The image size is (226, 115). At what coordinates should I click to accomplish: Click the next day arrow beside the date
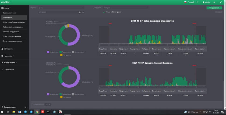pyautogui.click(x=83, y=12)
